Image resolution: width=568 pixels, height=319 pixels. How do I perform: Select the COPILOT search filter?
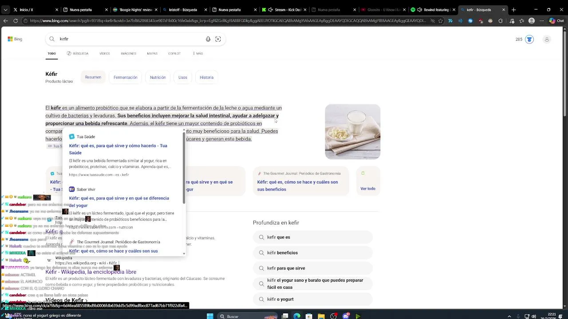(174, 54)
